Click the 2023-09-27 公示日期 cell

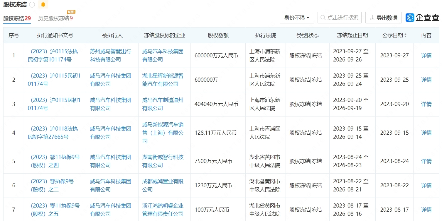394,56
